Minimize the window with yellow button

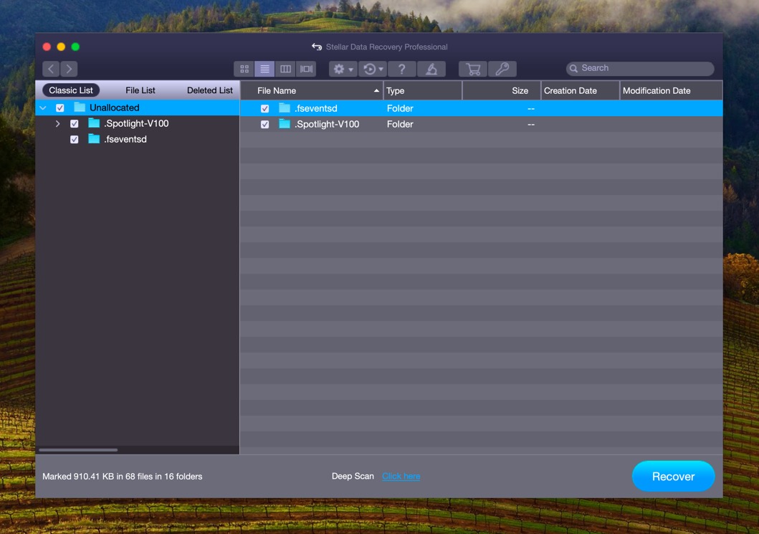point(61,47)
